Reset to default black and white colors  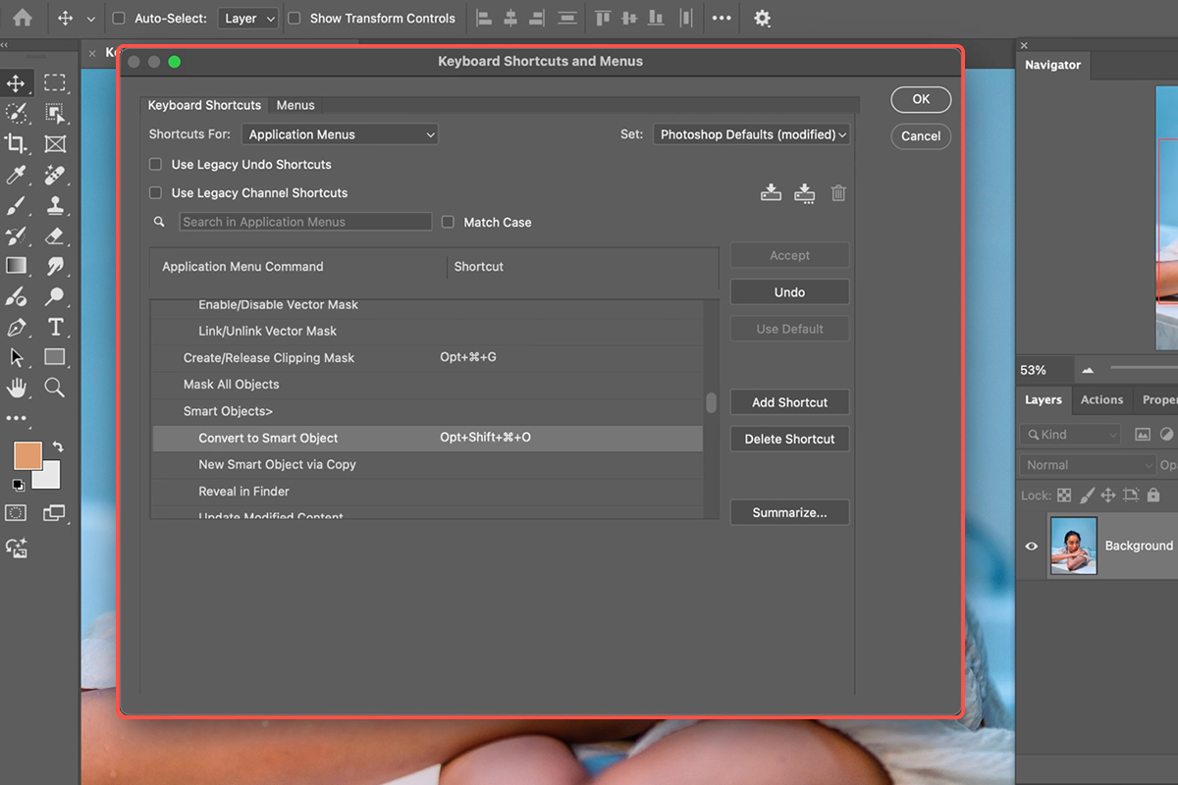coord(18,485)
